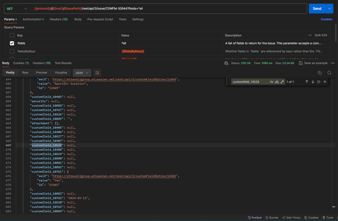
Task: Click Save as example
Action: [313, 63]
